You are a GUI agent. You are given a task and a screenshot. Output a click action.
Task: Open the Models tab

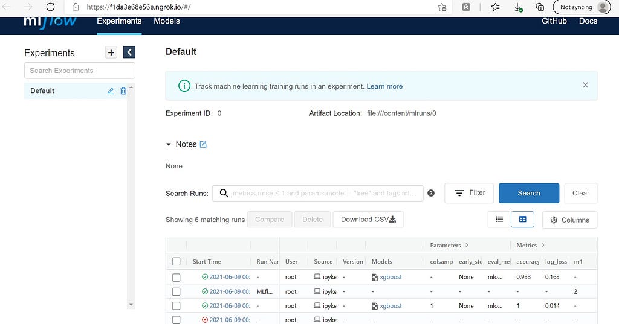pyautogui.click(x=167, y=21)
